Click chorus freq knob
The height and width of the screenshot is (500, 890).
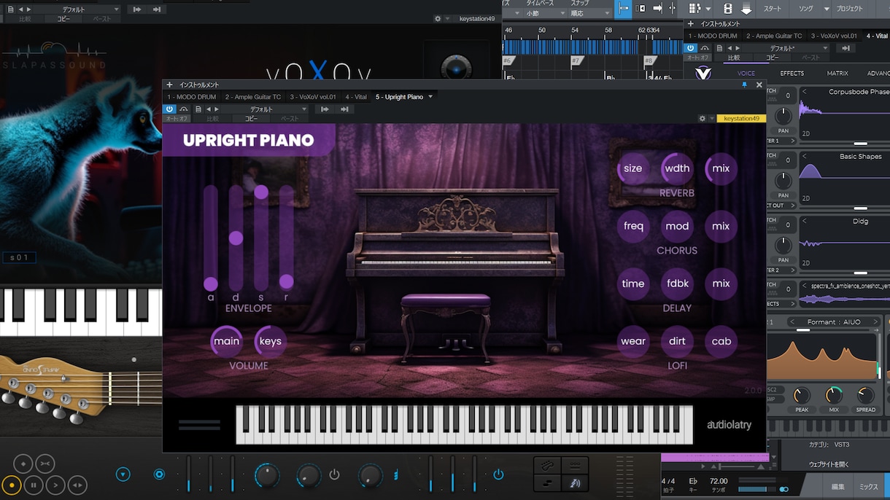click(633, 226)
